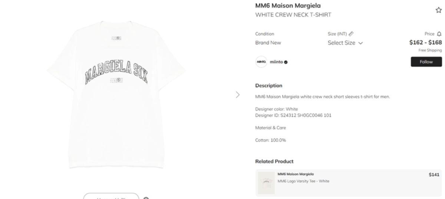445x199 pixels.
Task: Show the next product image arrow
Action: click(x=238, y=94)
